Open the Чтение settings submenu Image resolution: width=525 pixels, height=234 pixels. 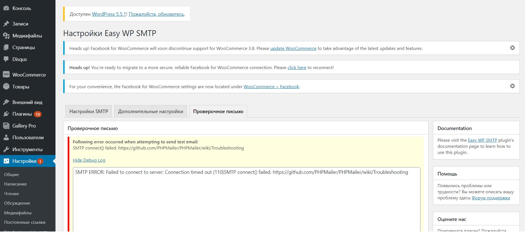pyautogui.click(x=12, y=194)
